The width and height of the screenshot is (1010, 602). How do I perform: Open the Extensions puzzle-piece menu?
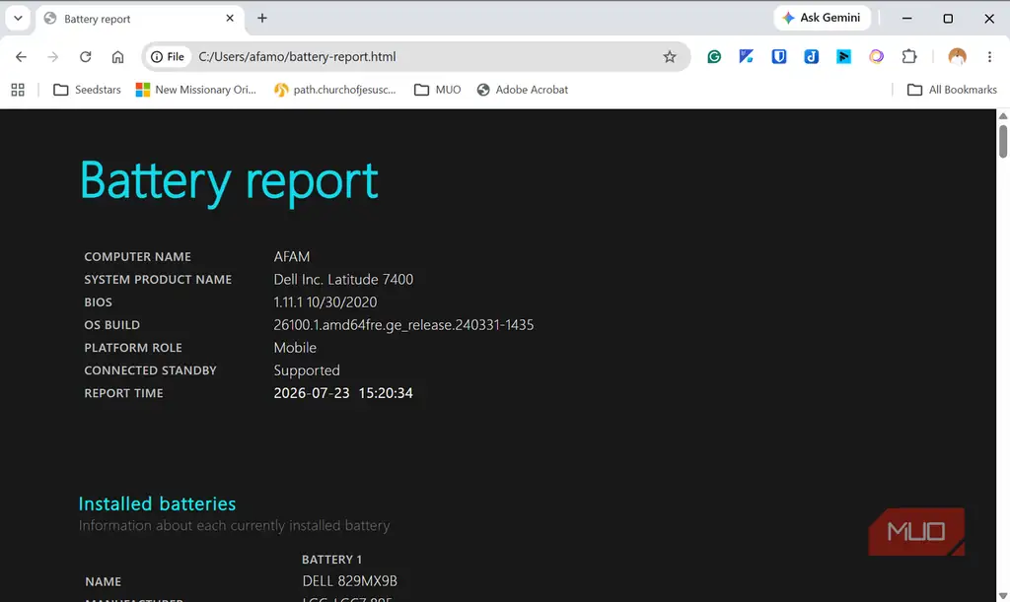(908, 56)
